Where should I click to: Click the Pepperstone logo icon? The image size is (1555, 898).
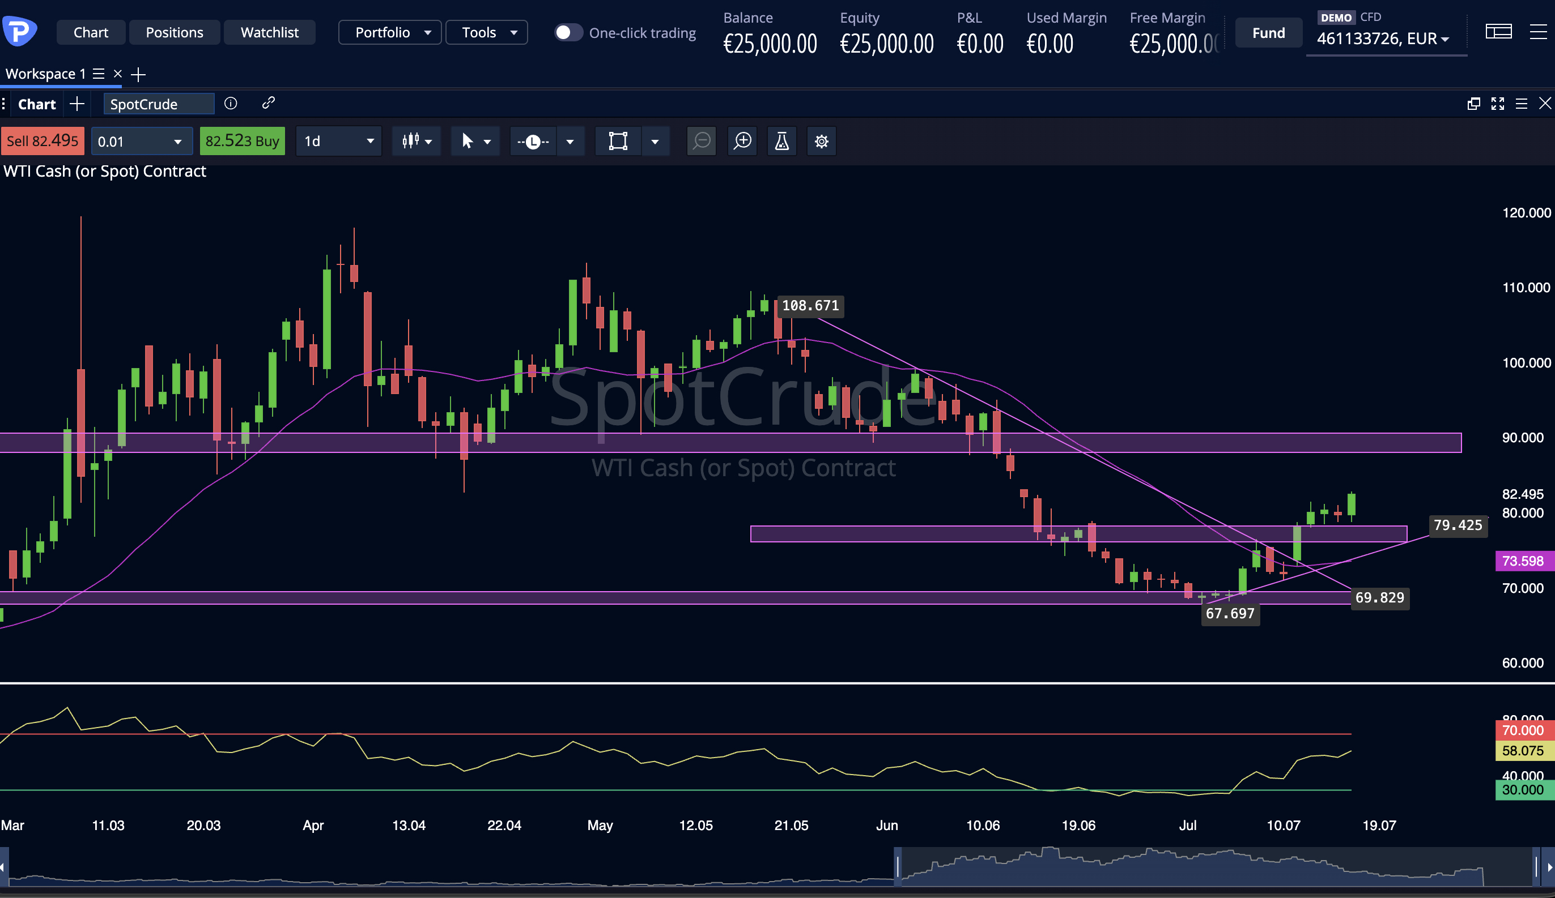pos(19,31)
